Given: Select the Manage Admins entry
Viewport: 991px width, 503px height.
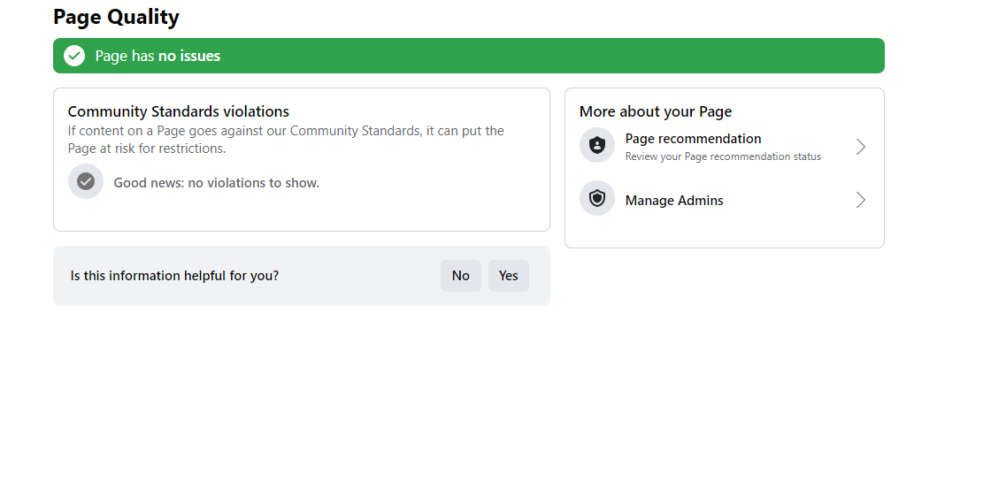Looking at the screenshot, I should pos(725,200).
